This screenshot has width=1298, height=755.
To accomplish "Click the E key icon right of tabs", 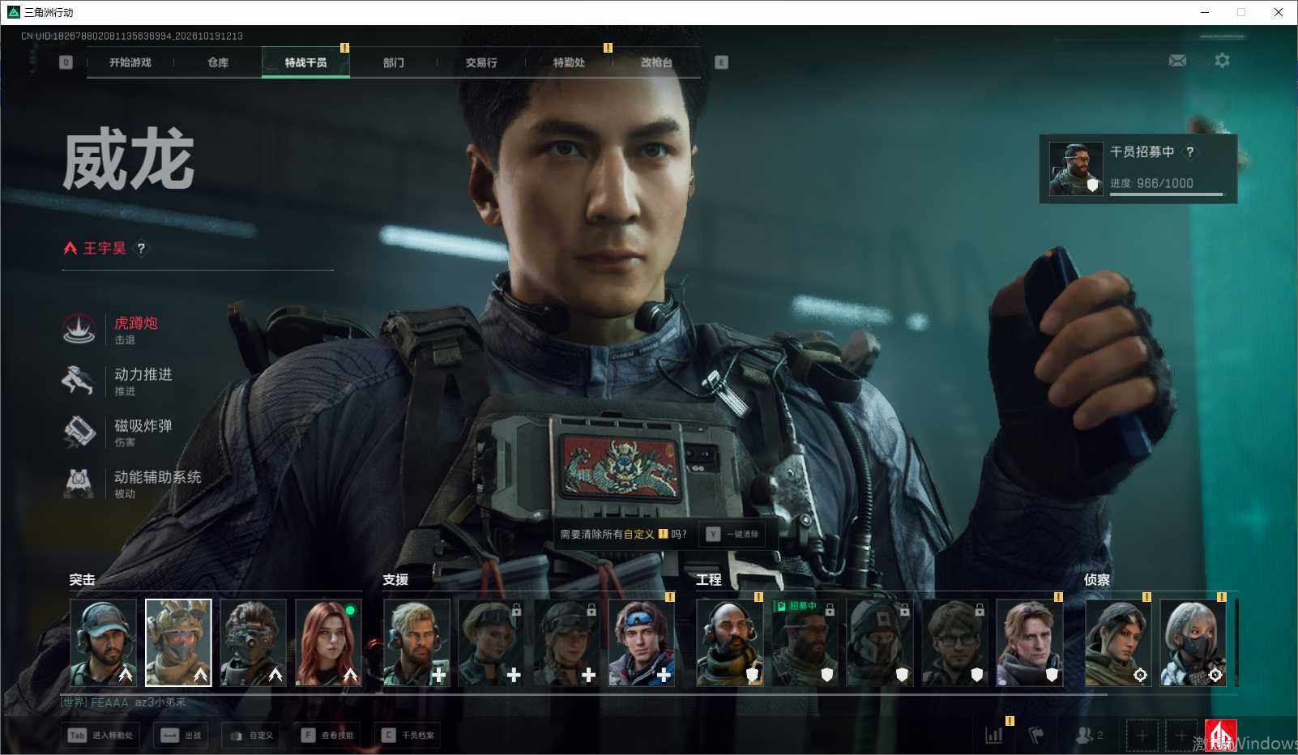I will click(721, 62).
